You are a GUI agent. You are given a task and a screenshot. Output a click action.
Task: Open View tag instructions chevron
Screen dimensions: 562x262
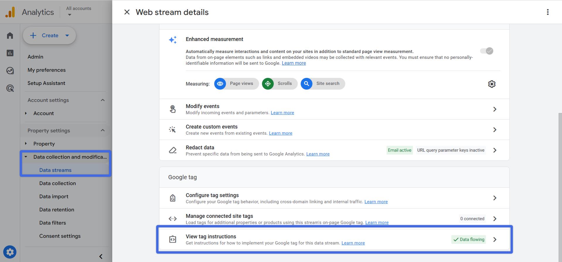[x=495, y=239]
